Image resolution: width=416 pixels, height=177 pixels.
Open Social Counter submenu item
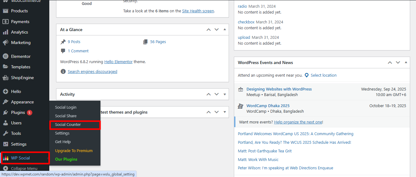(x=68, y=125)
